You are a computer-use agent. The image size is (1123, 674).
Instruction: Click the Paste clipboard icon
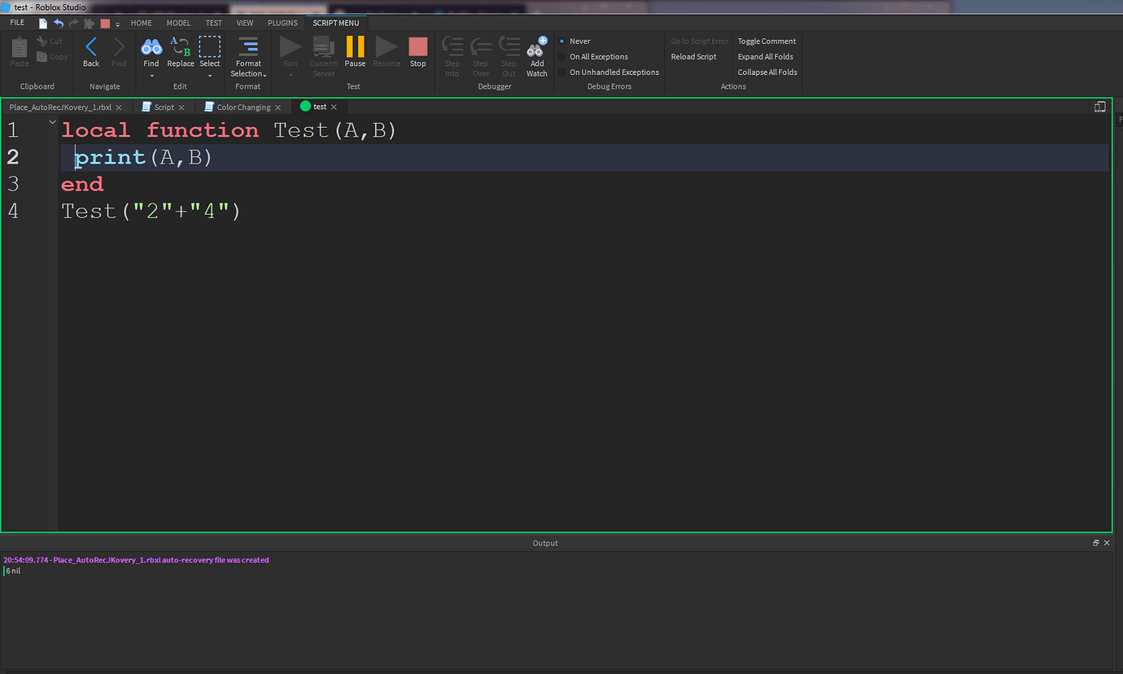pyautogui.click(x=20, y=46)
